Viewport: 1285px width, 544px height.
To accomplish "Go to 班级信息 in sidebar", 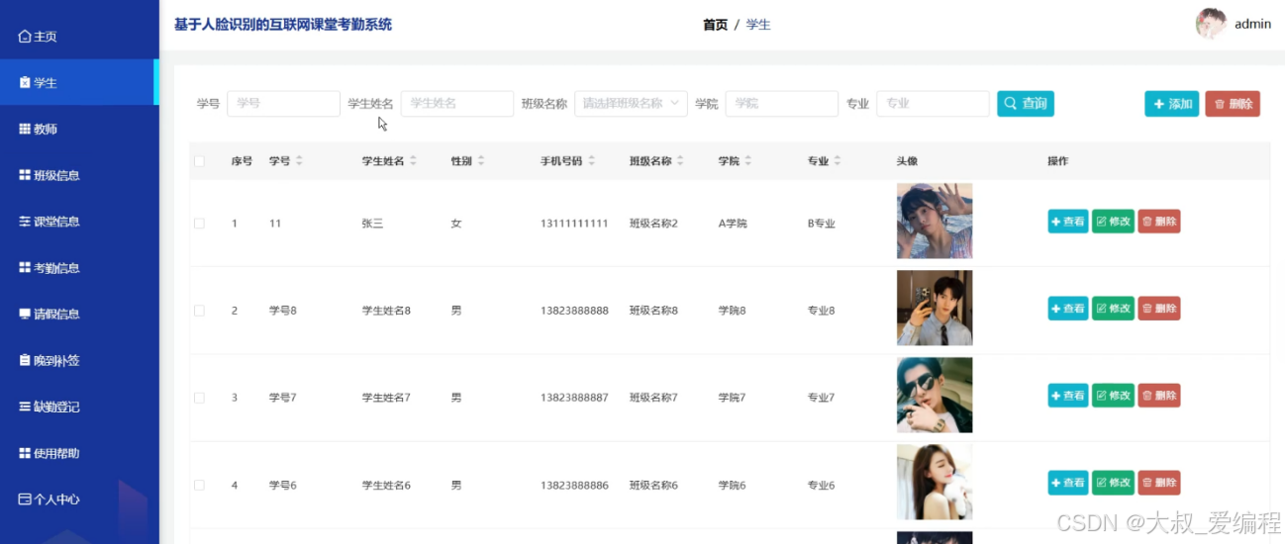I will coord(77,176).
